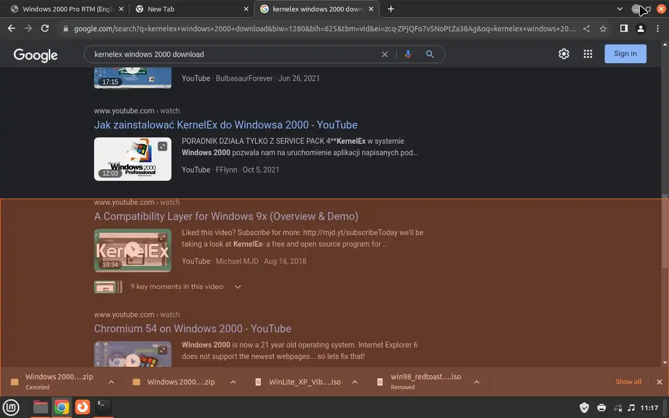Bookmark this page with the star icon
This screenshot has height=418, width=669.
click(603, 29)
